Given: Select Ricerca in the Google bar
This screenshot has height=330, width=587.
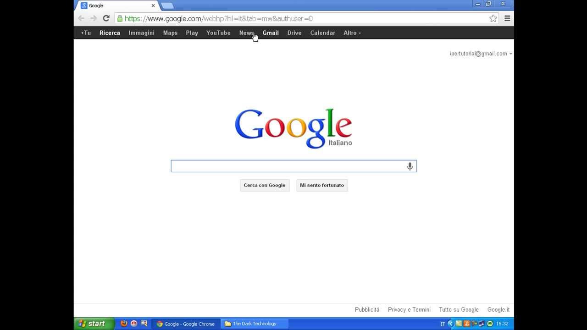Looking at the screenshot, I should coord(110,33).
